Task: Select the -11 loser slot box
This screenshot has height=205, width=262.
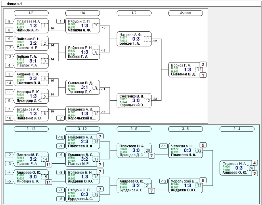Action: [x=163, y=146]
